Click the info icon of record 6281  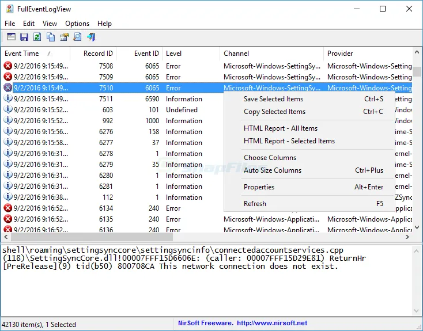8,187
